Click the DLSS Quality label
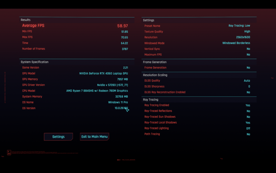Viewport: 276px width, 173px height. [152, 81]
